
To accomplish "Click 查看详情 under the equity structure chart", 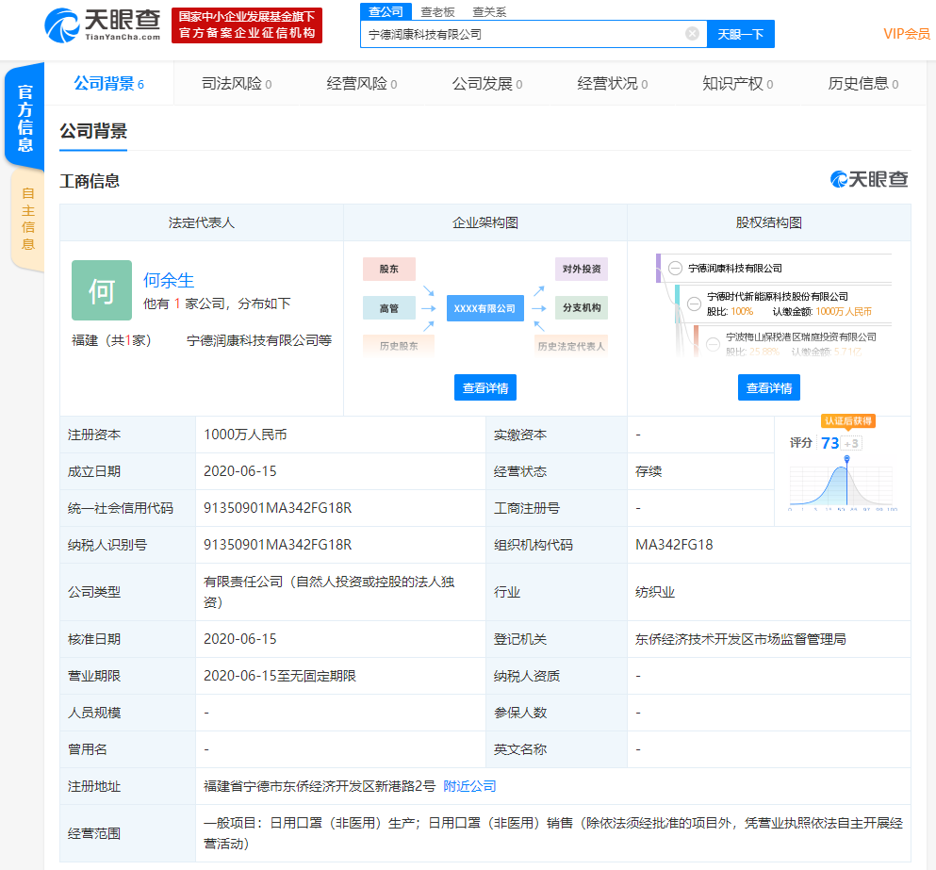I will pyautogui.click(x=769, y=386).
